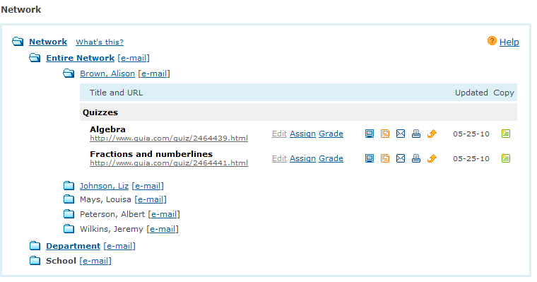Screen dimensions: 537x282
Task: Open the orange question mark Help icon
Action: click(492, 41)
